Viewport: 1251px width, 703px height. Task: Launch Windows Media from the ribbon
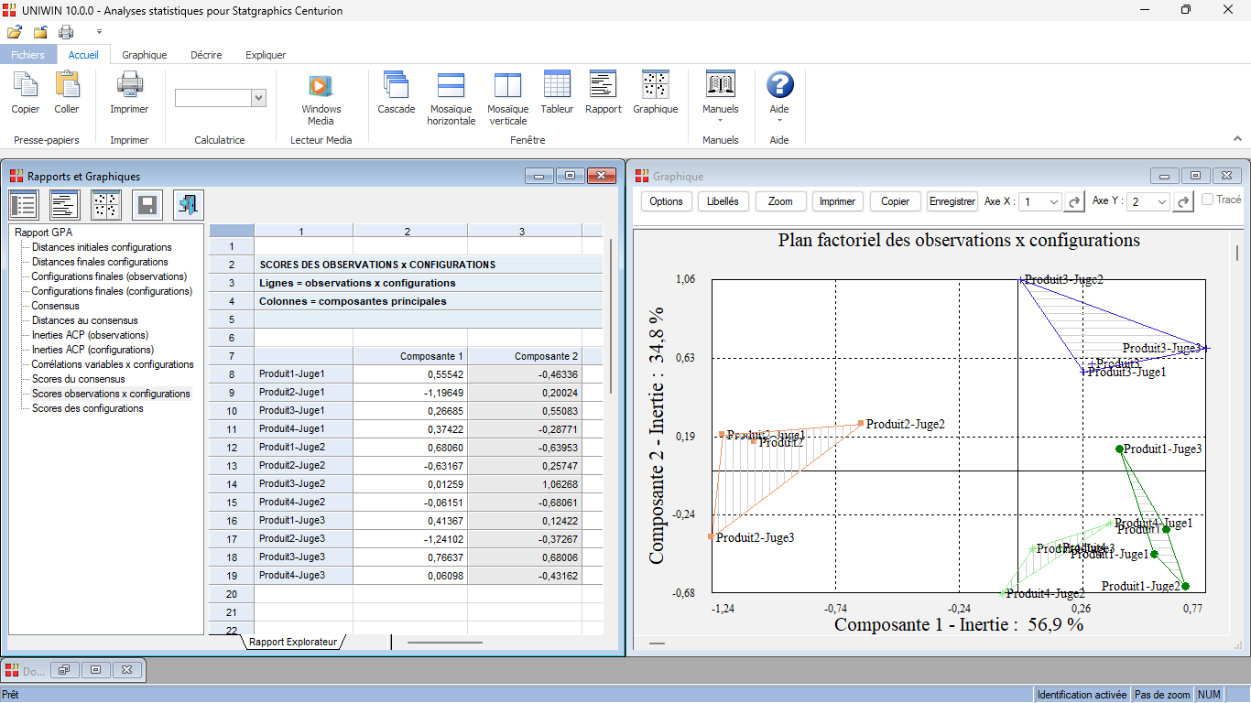(x=321, y=99)
